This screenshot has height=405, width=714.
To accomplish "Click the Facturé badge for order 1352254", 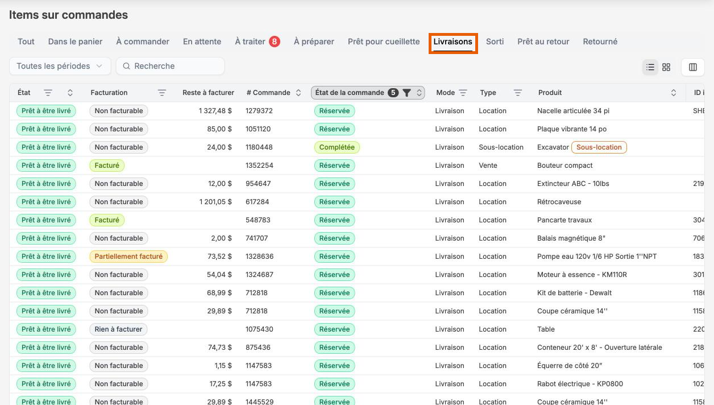I will point(107,166).
